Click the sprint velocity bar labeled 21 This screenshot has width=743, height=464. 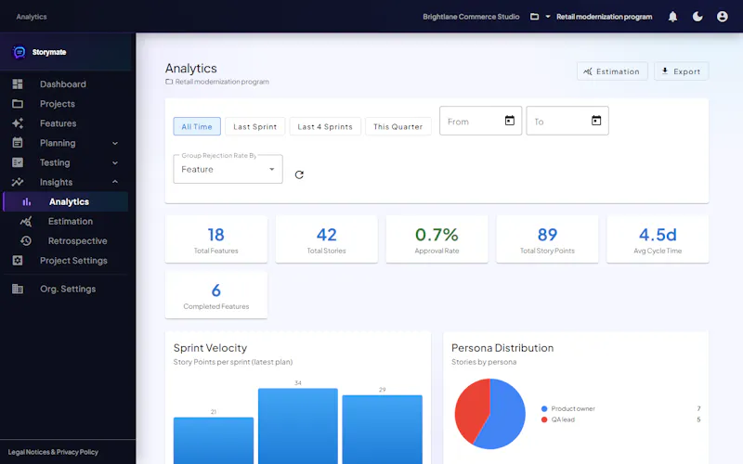214,440
